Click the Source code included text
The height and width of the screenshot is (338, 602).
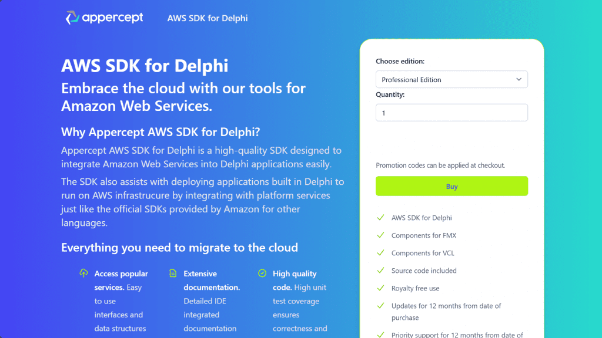[x=424, y=271]
